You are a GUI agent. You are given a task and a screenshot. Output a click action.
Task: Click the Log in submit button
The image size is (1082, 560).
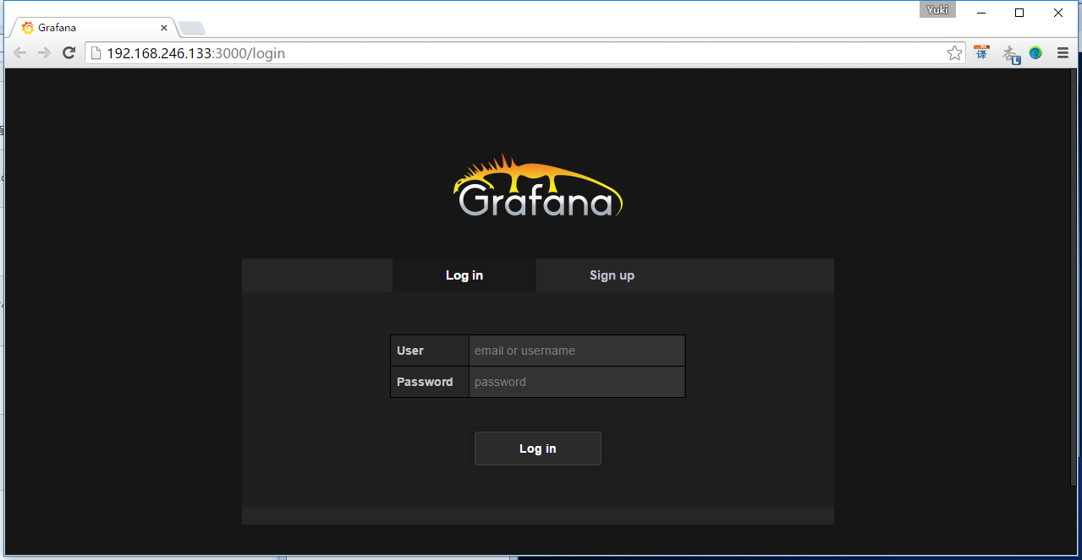point(538,449)
